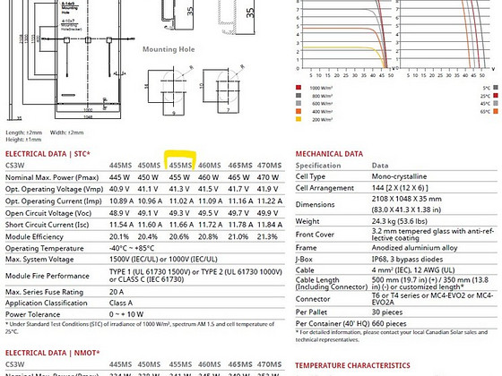The width and height of the screenshot is (502, 376).
Task: Click the 'Open Circuit Voltage (Voc)' row label
Action: click(48, 213)
